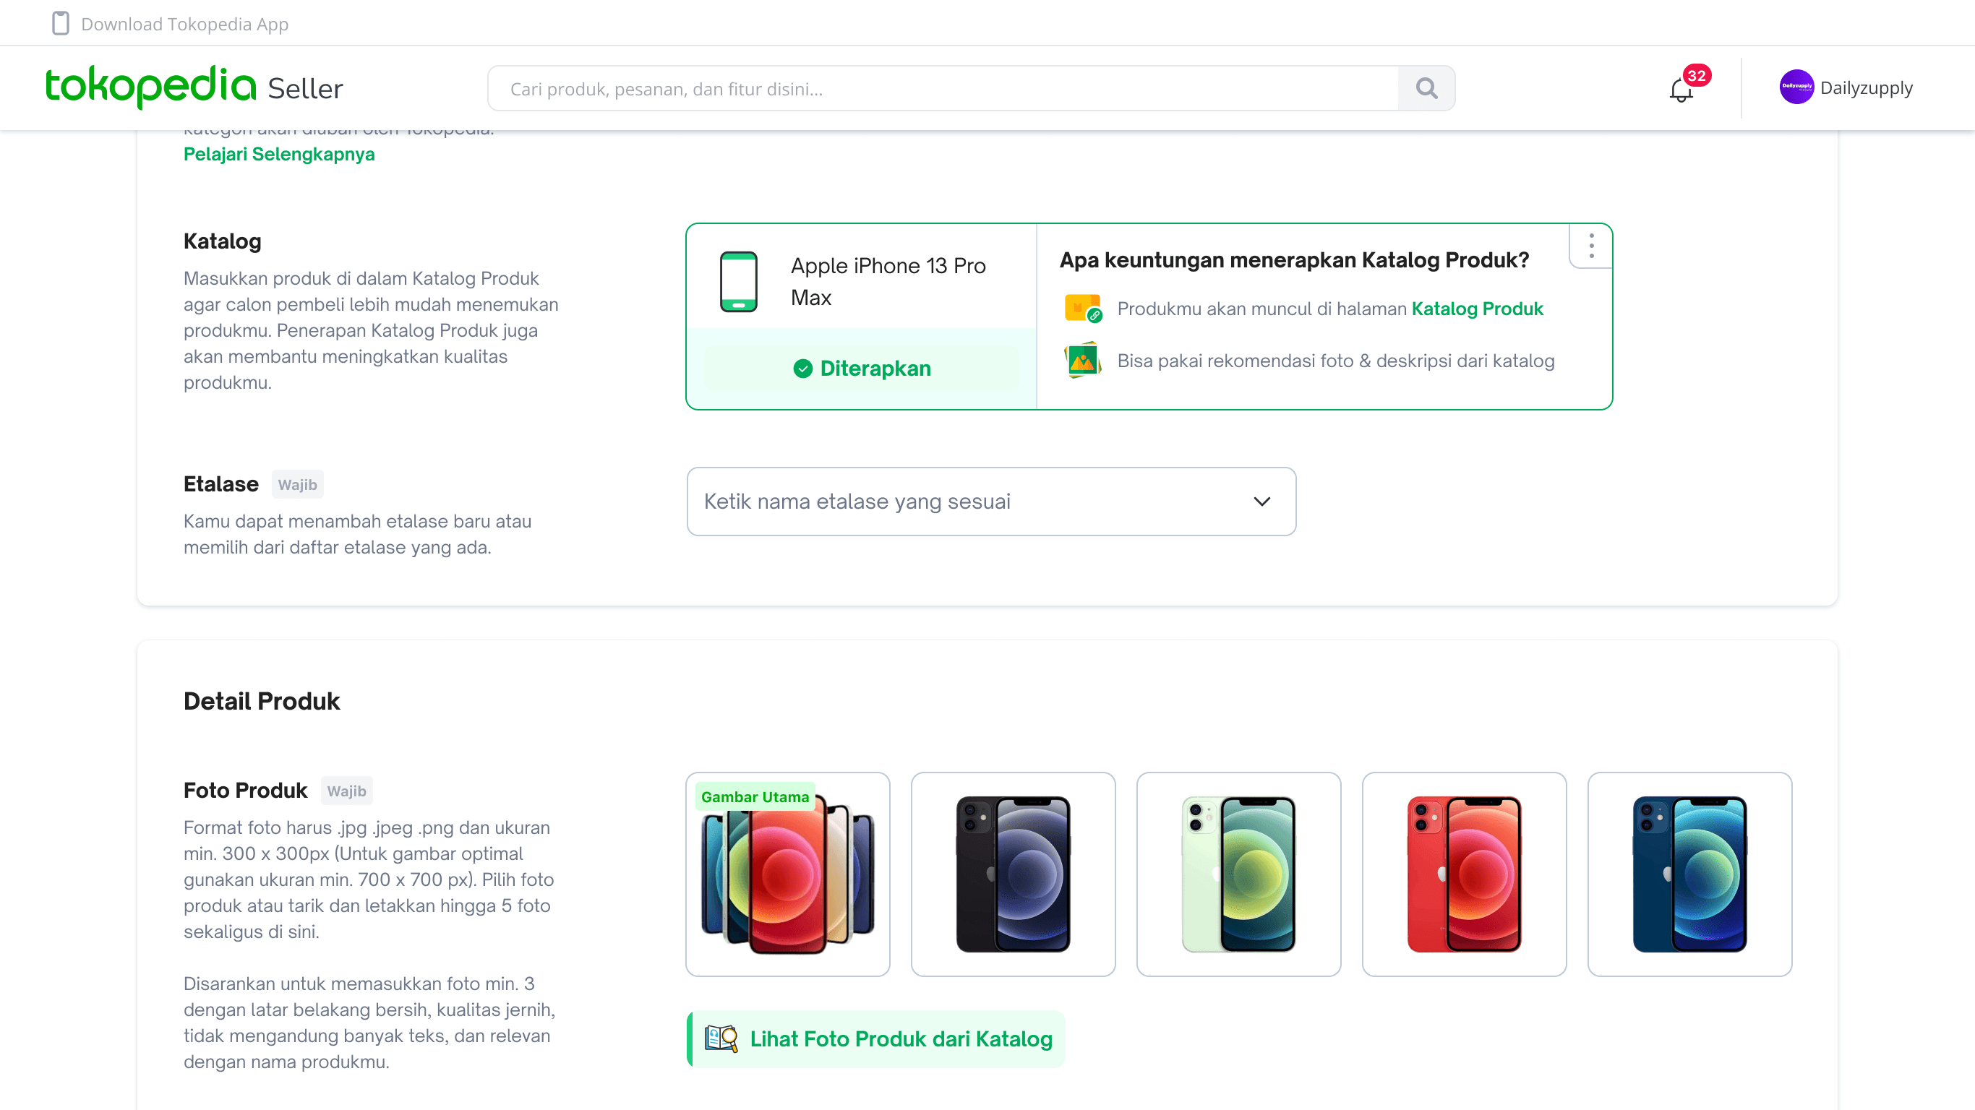1975x1110 pixels.
Task: Click 'Bisa pakai rekomendasi foto & deskripsi' text
Action: tap(1335, 361)
